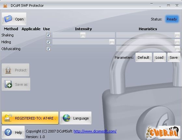Click the Shaking method label
182x140 pixels.
pos(7,35)
